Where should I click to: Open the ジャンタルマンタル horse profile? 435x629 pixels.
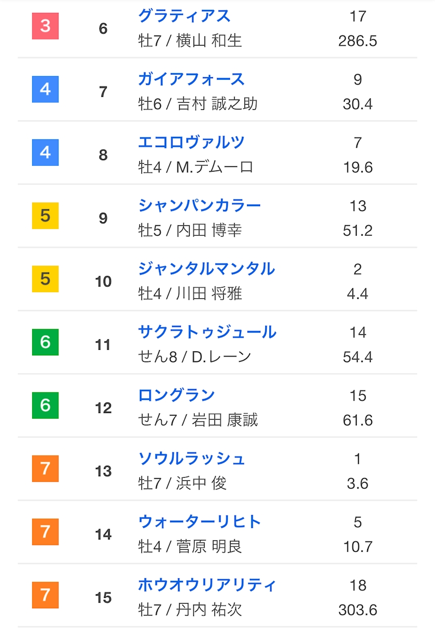(206, 269)
